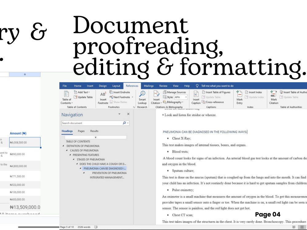
Task: Click column G header in spreadsheet
Action: coord(25,74)
